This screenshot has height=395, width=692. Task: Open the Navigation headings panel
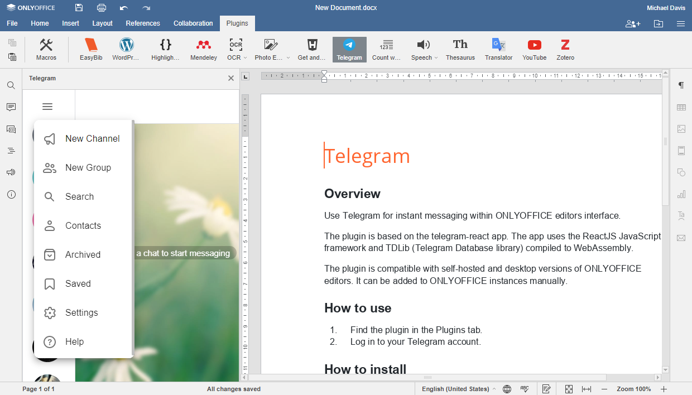[11, 151]
